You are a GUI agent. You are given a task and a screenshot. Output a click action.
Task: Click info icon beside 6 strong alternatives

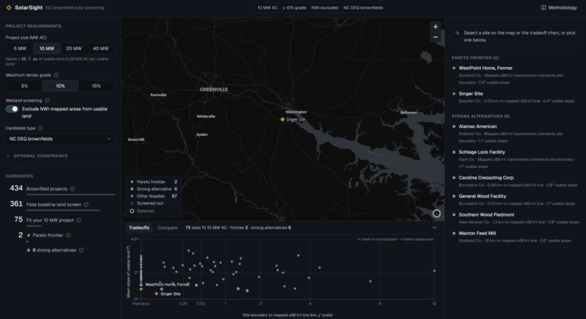point(81,250)
